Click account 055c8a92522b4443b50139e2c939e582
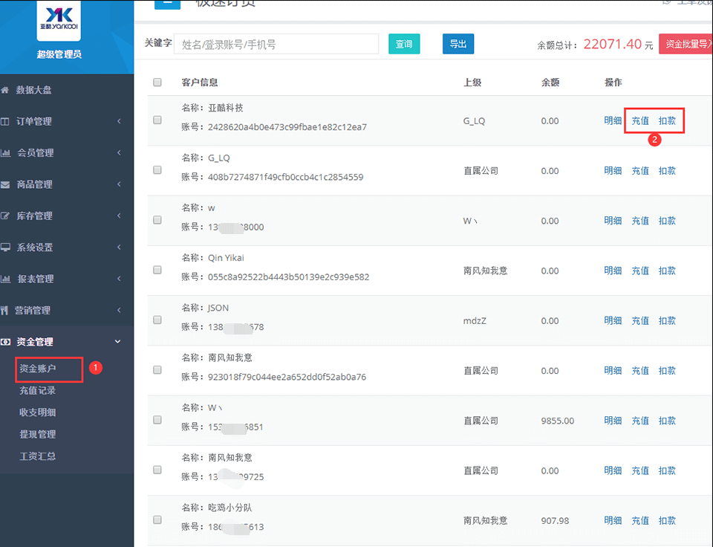Image resolution: width=713 pixels, height=547 pixels. [288, 277]
